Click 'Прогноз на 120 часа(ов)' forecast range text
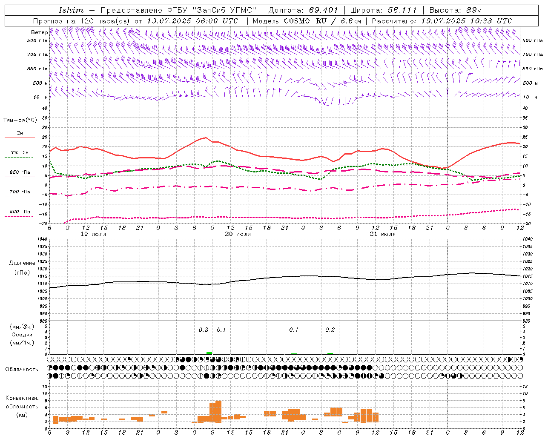Image resolution: width=545 pixels, height=436 pixels. pyautogui.click(x=82, y=21)
